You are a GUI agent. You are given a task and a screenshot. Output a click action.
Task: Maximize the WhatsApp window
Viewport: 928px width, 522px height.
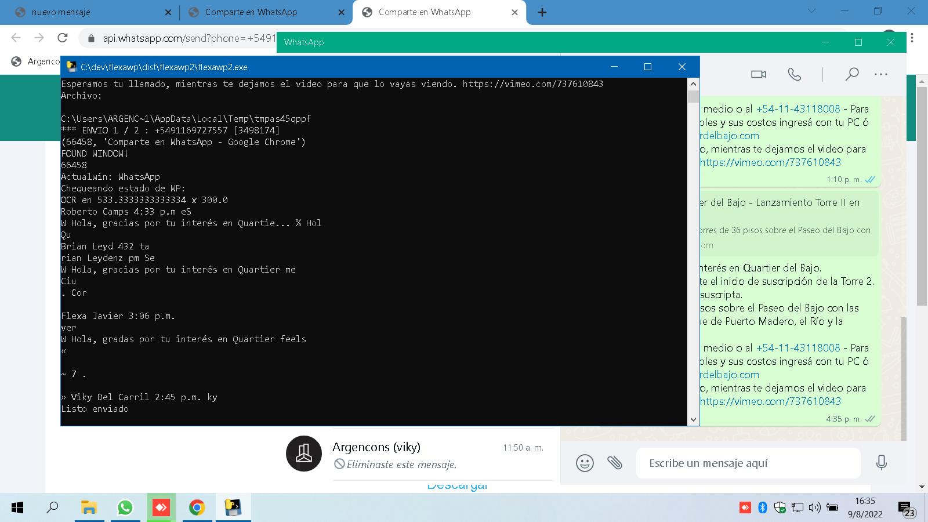click(858, 42)
